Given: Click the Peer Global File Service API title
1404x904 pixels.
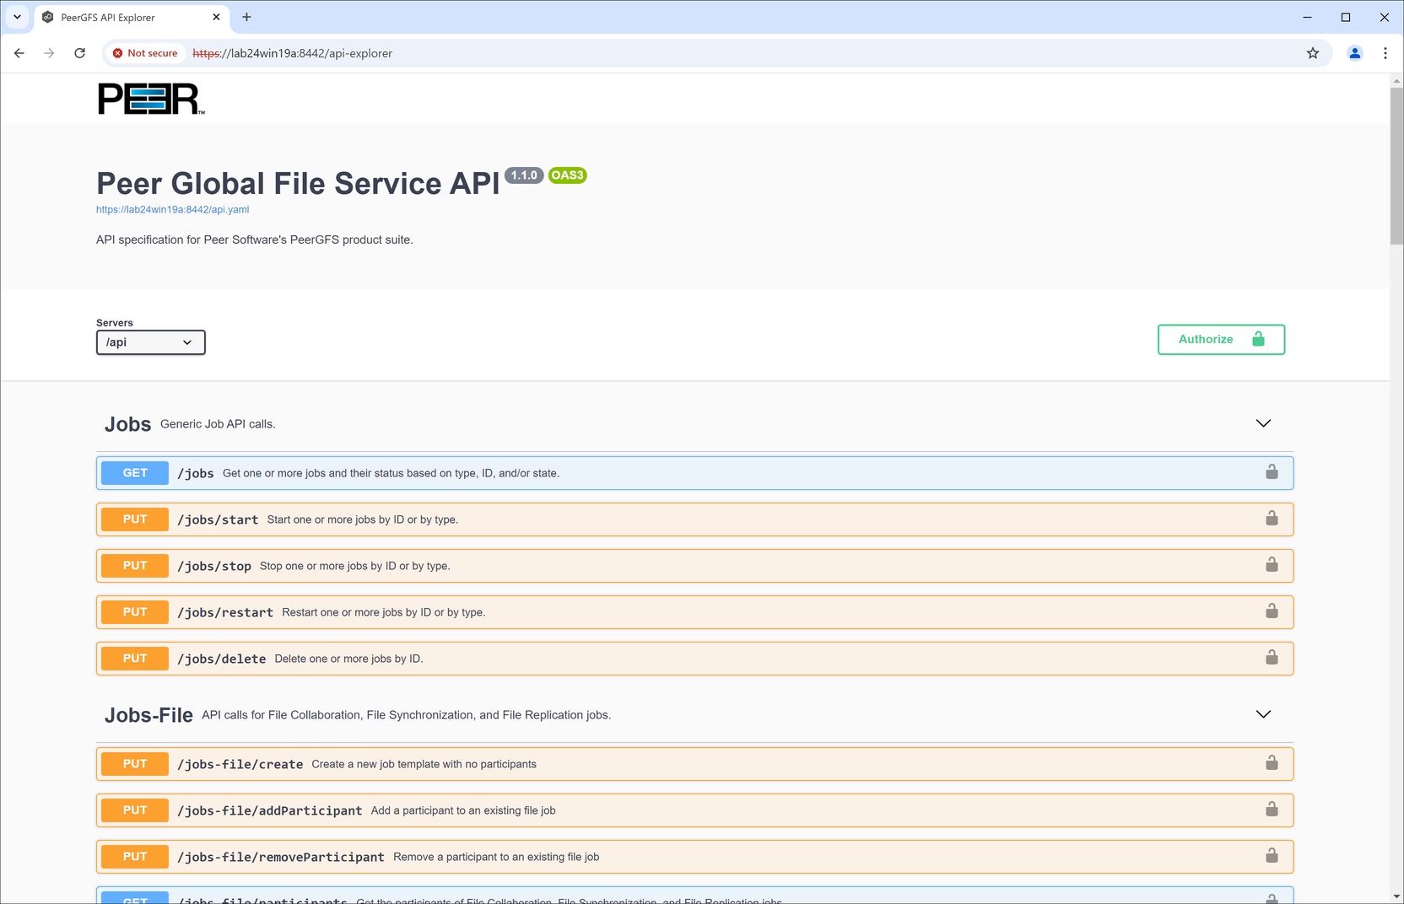Looking at the screenshot, I should pos(298,183).
